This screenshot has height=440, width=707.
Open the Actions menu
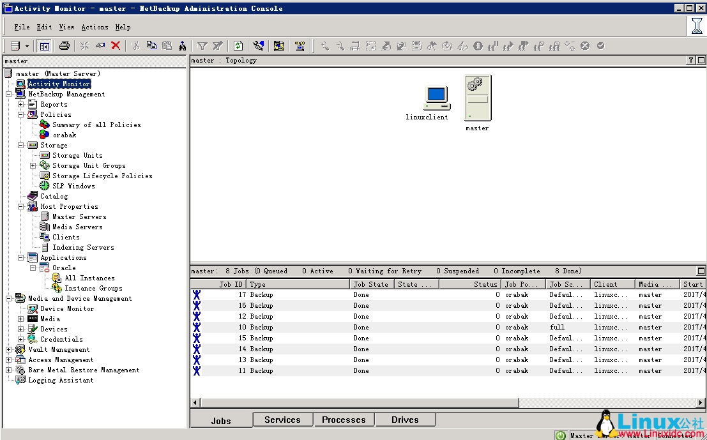[95, 27]
